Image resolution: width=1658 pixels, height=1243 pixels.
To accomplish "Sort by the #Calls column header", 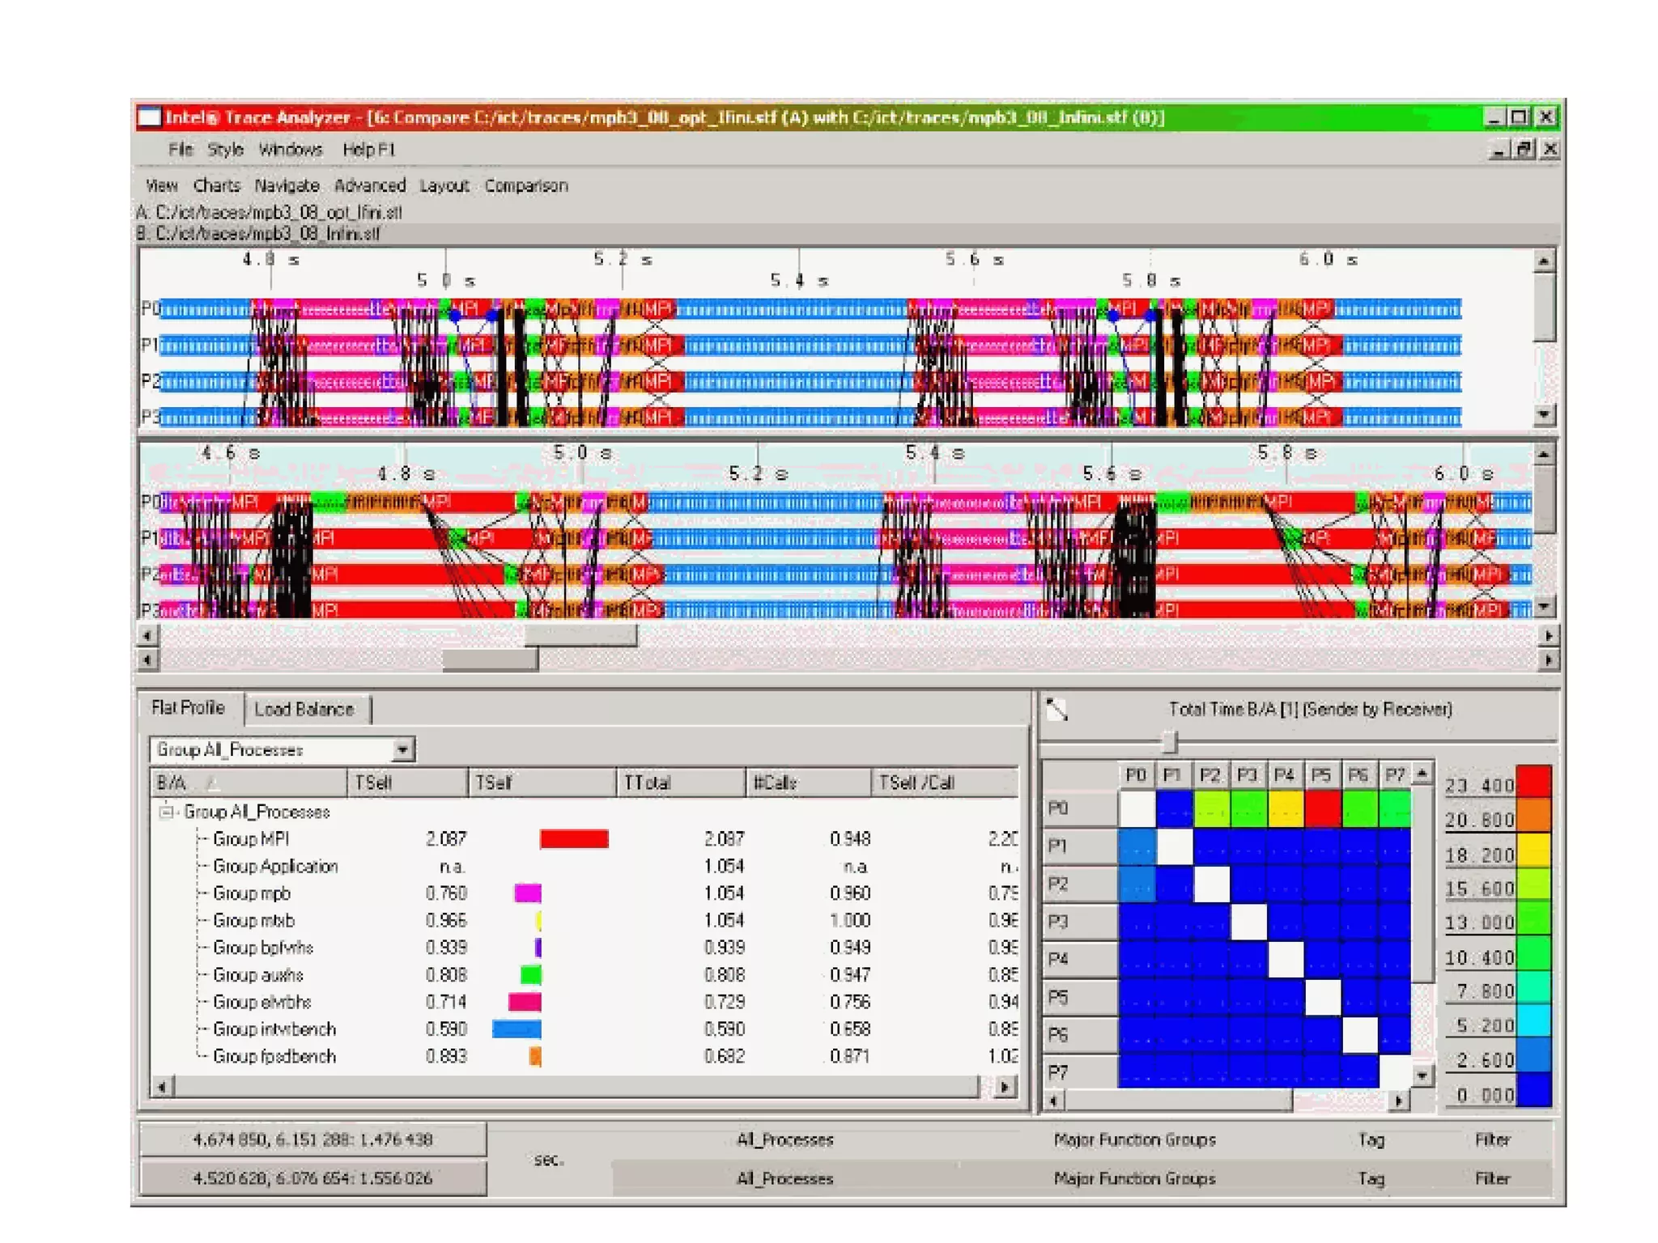I will [808, 783].
